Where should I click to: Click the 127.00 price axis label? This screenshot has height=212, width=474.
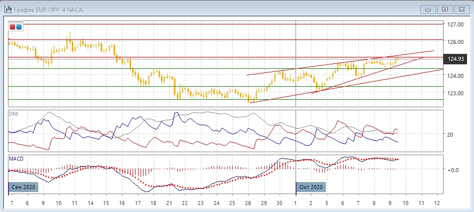pyautogui.click(x=456, y=24)
